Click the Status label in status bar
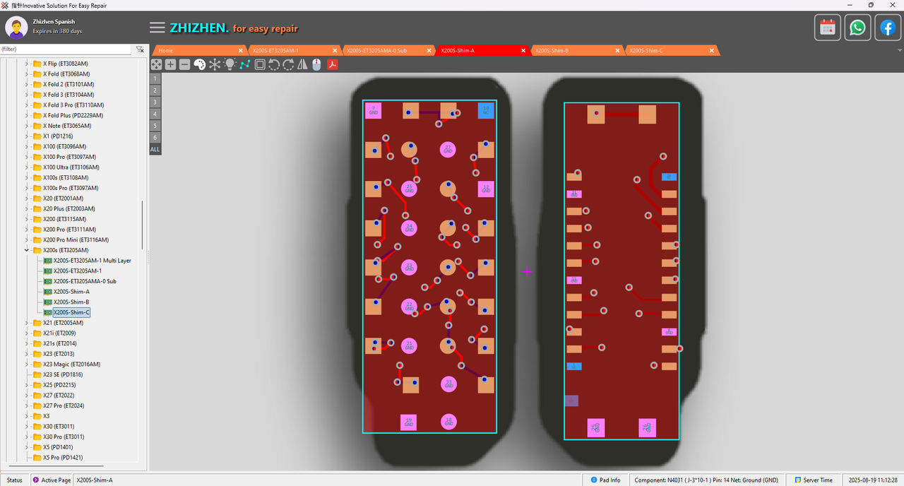Image resolution: width=904 pixels, height=486 pixels. tap(15, 480)
